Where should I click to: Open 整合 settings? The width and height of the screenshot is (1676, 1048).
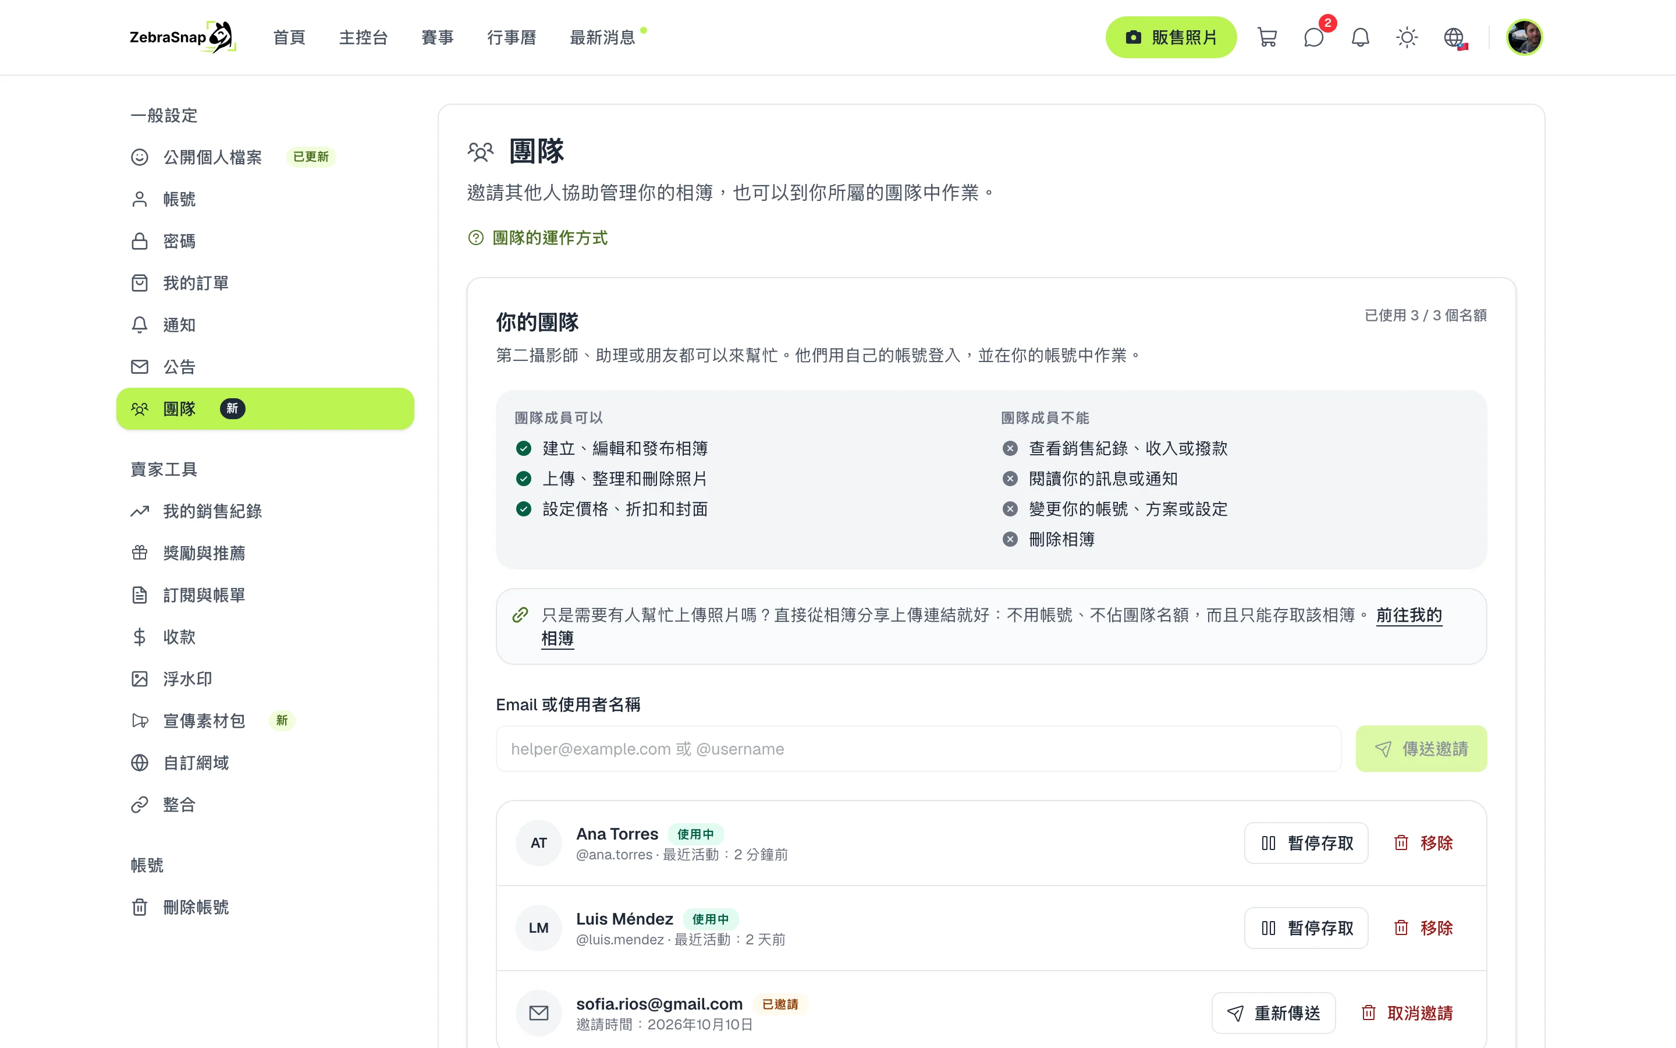[265, 805]
